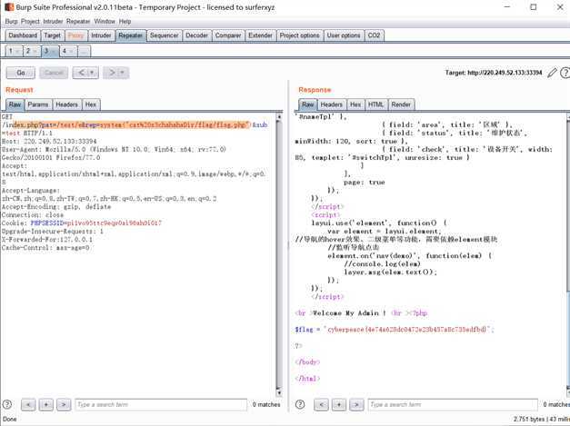Open forward history dropdown arrow
The height and width of the screenshot is (426, 570).
point(123,73)
